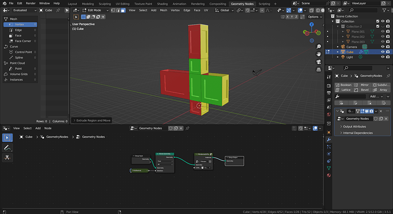
Task: Open the Edit Mode dropdown
Action: 96,10
